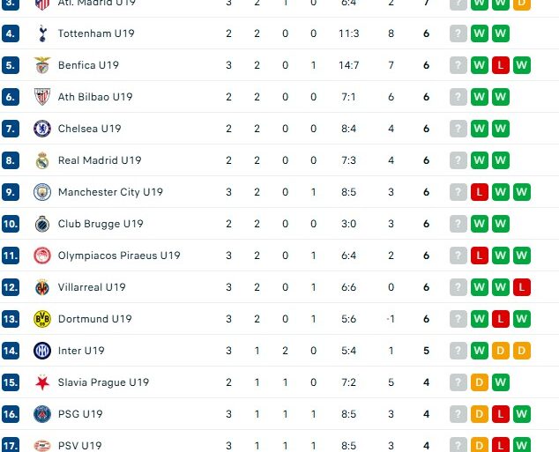Viewport: 559px width, 452px height.
Task: Click Villarreal's red L form badge
Action: [522, 287]
